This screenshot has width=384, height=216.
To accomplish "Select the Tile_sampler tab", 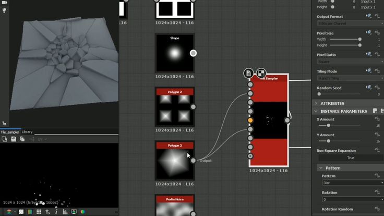I will [10, 132].
